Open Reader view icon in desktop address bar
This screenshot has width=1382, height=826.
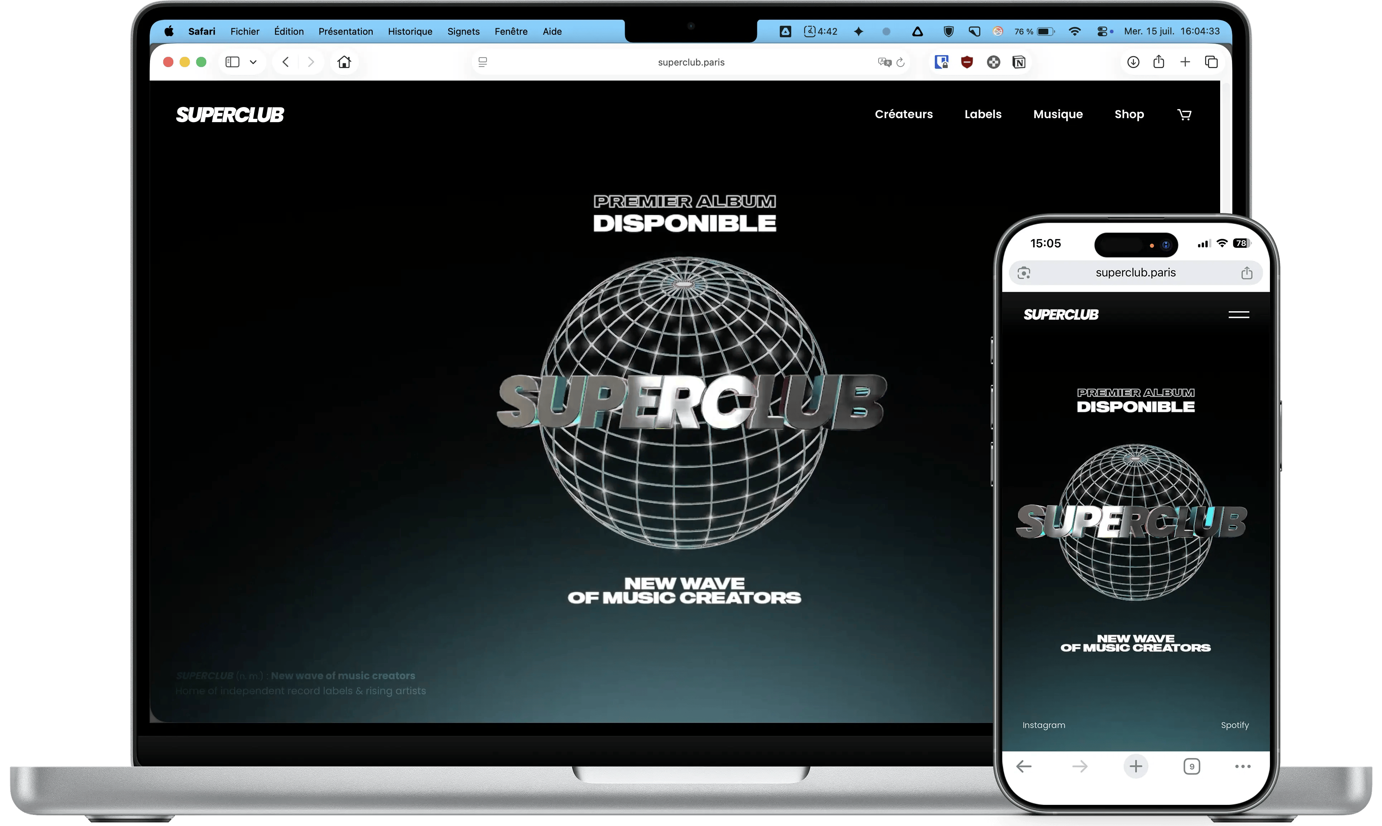[x=483, y=62]
